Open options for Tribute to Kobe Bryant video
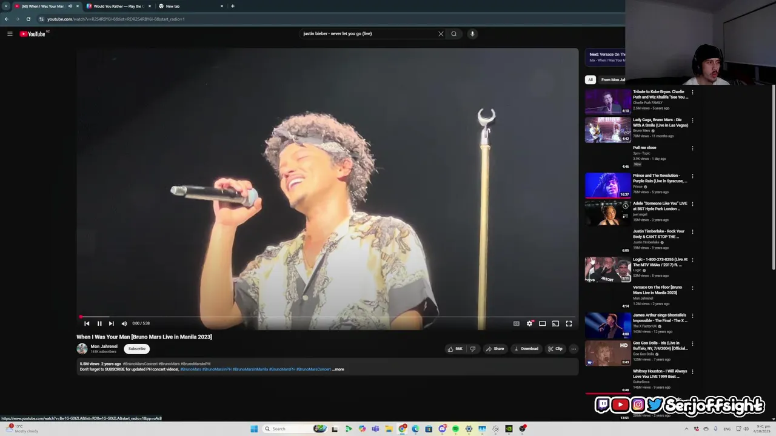The image size is (776, 436). pos(692,93)
